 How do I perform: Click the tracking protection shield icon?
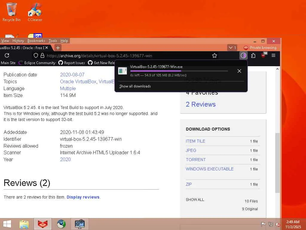36,55
